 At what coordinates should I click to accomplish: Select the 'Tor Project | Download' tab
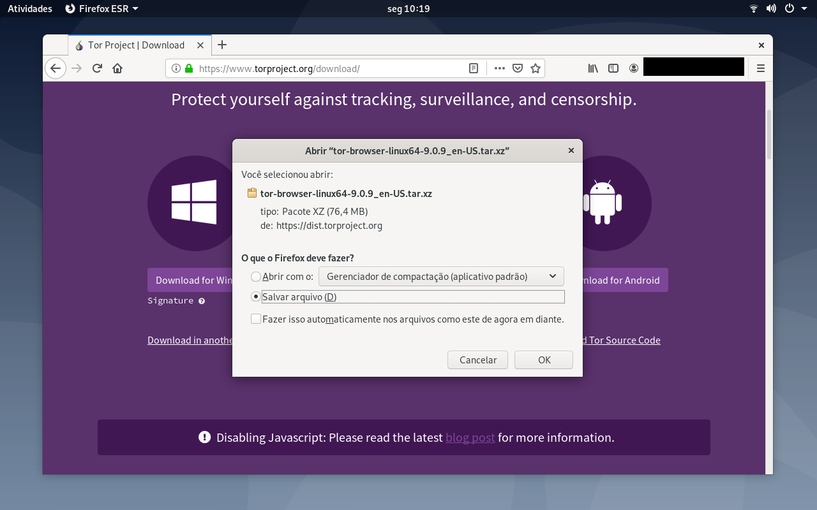[139, 45]
